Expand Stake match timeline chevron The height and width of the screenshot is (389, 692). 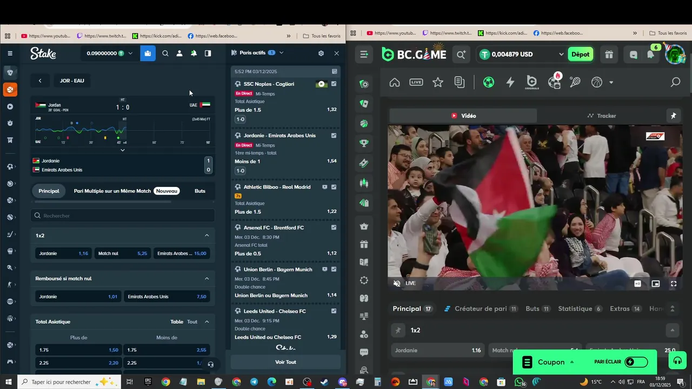(x=122, y=150)
